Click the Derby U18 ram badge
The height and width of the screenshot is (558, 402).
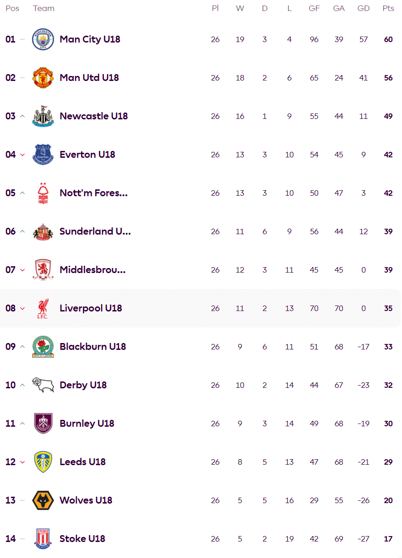click(43, 385)
